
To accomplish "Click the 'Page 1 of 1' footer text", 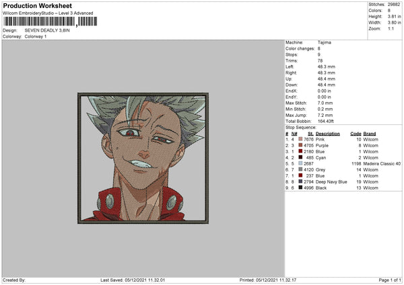I will (x=390, y=280).
